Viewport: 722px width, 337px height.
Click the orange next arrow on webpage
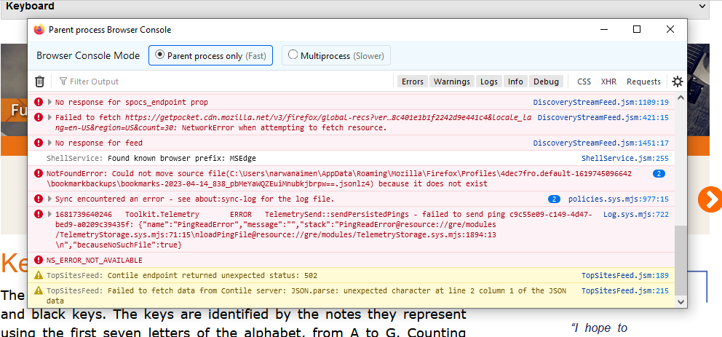(x=710, y=200)
